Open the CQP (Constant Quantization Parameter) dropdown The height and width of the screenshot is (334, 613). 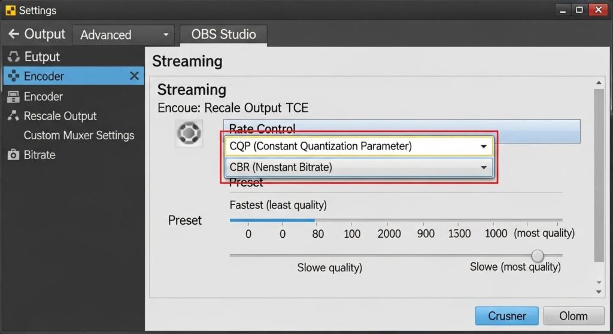pos(359,146)
